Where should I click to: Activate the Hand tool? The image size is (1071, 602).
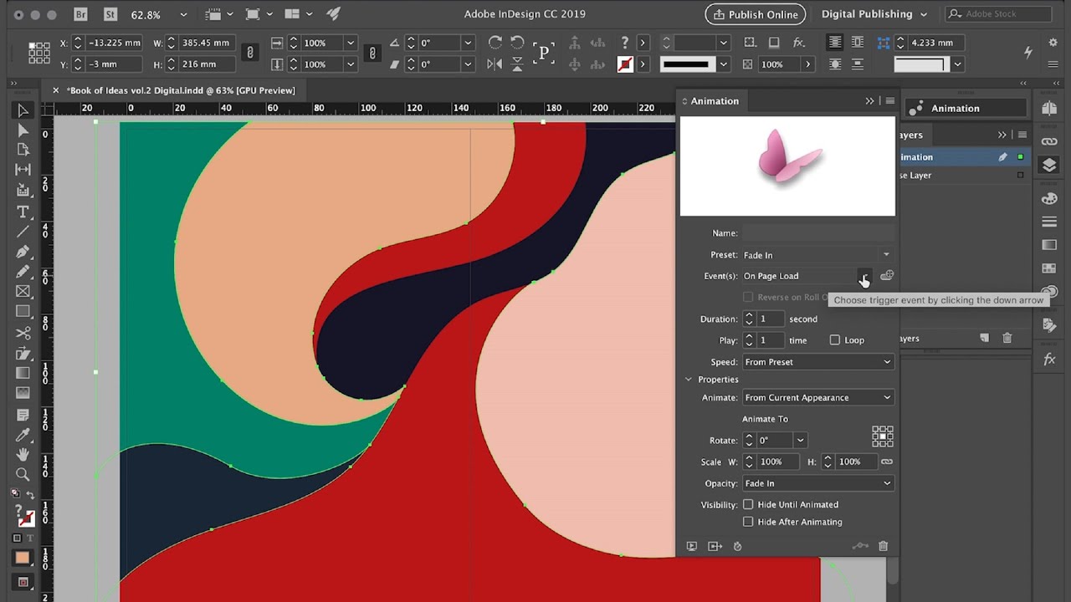23,454
